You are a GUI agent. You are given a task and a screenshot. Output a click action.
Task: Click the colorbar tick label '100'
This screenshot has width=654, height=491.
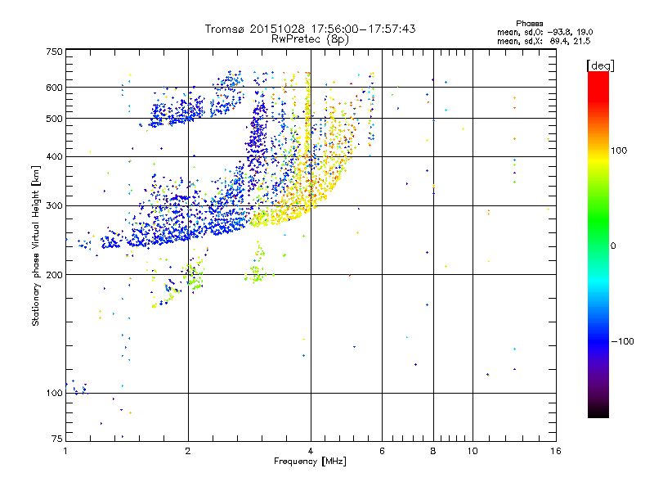click(x=619, y=151)
